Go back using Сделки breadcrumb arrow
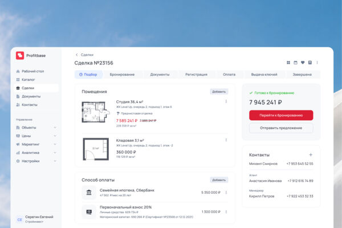Viewport: 342px width, 228px height. (x=76, y=55)
